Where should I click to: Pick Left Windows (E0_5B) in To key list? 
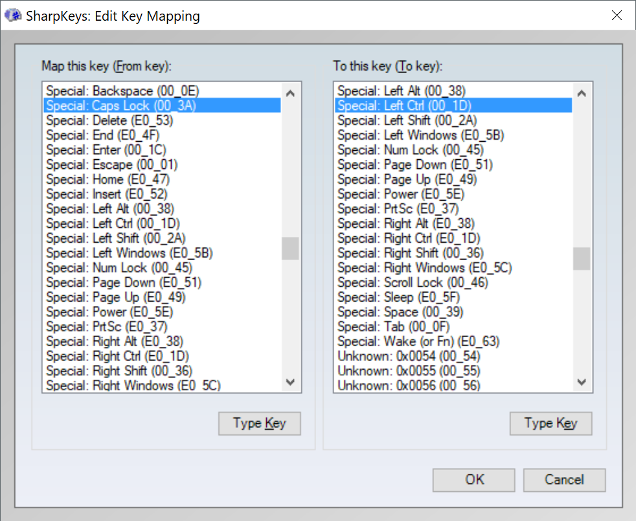click(453, 135)
